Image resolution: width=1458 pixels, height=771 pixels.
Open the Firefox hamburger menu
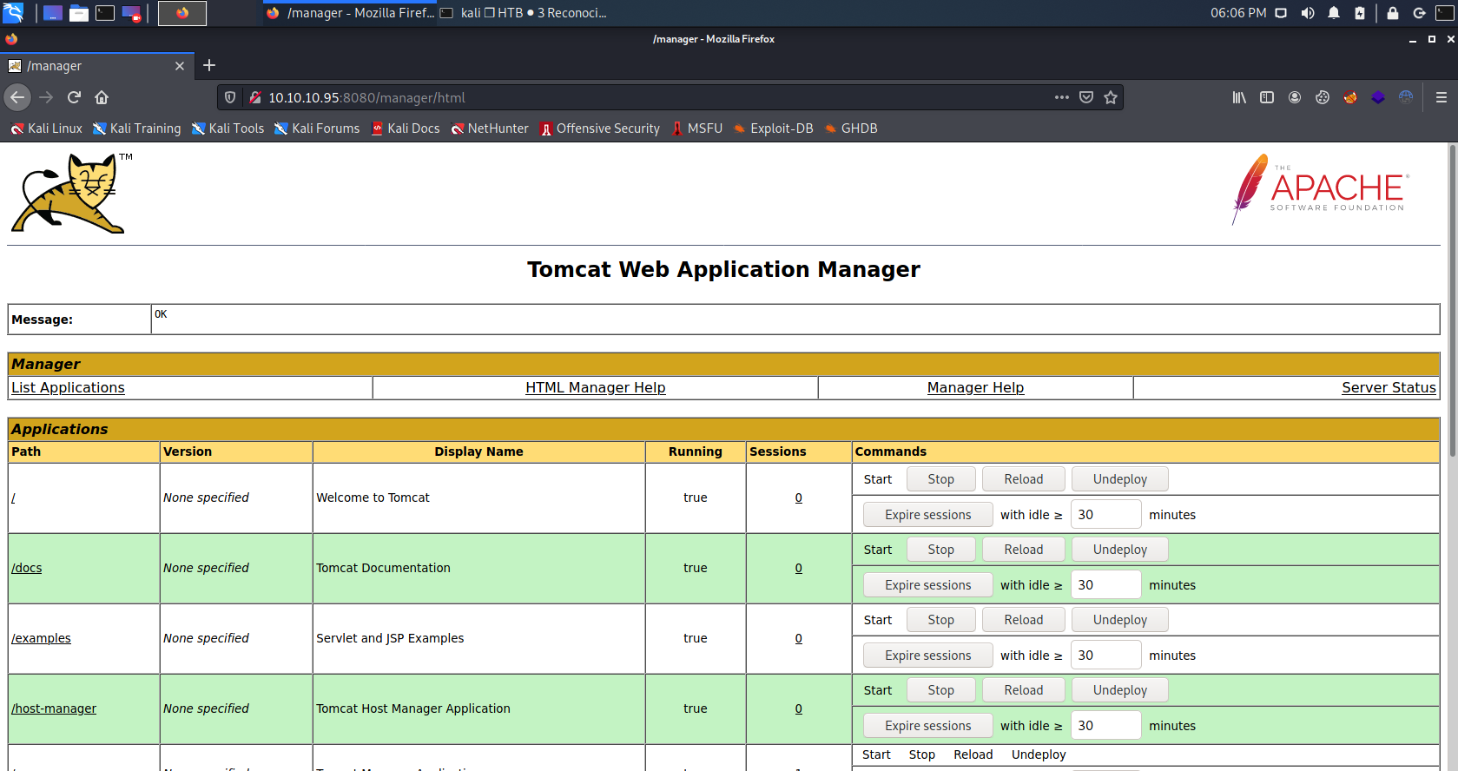click(1442, 97)
